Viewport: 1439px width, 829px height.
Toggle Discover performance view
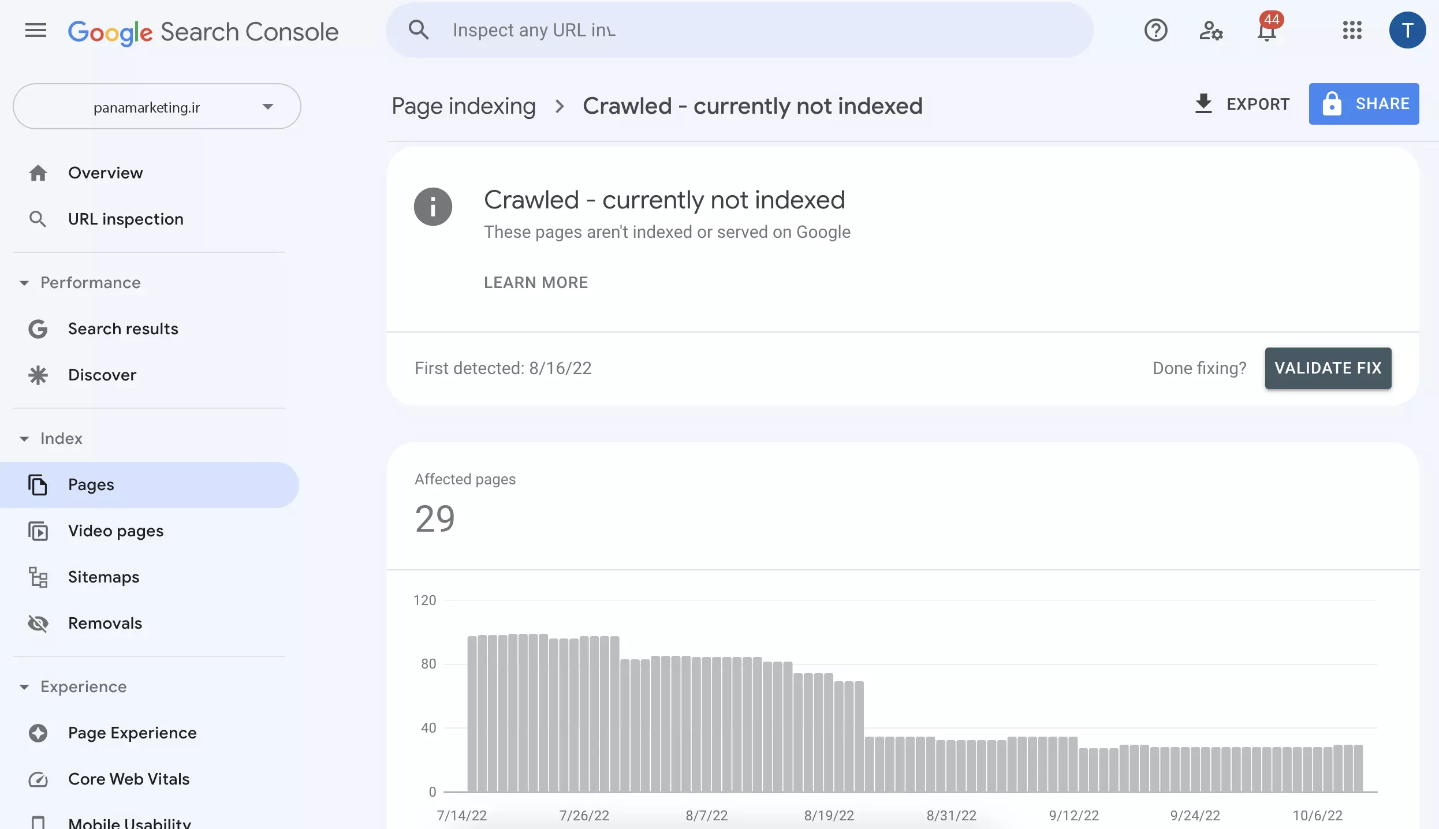pos(102,375)
